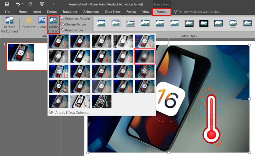Apply the Drop Shadow Rectangle picture style

point(145,23)
